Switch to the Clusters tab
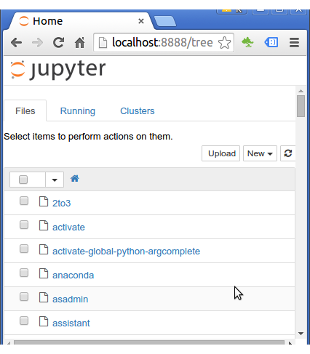This screenshot has width=310, height=354. [138, 111]
